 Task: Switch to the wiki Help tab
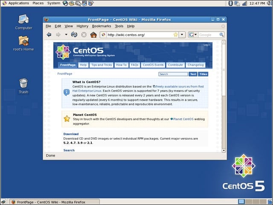click(x=83, y=65)
